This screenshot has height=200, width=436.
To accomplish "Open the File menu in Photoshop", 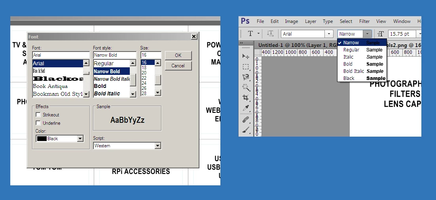I will tap(260, 21).
